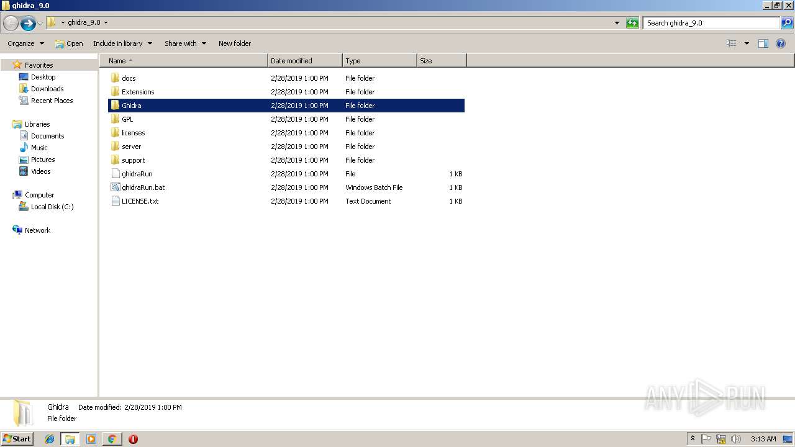Open Computer in the navigation pane

pos(39,195)
